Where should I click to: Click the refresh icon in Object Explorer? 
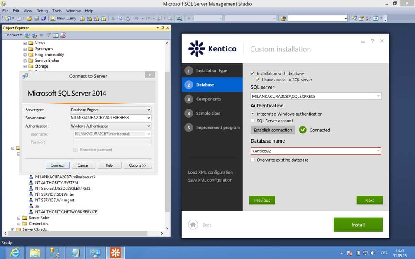(56, 35)
